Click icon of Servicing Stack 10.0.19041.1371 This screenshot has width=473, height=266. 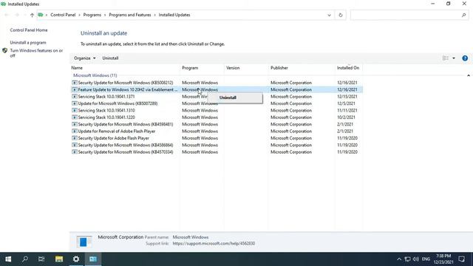75,97
